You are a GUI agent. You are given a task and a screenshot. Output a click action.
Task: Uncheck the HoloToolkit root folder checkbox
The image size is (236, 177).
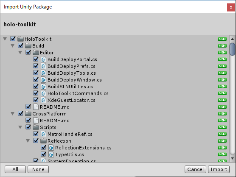tap(13, 39)
